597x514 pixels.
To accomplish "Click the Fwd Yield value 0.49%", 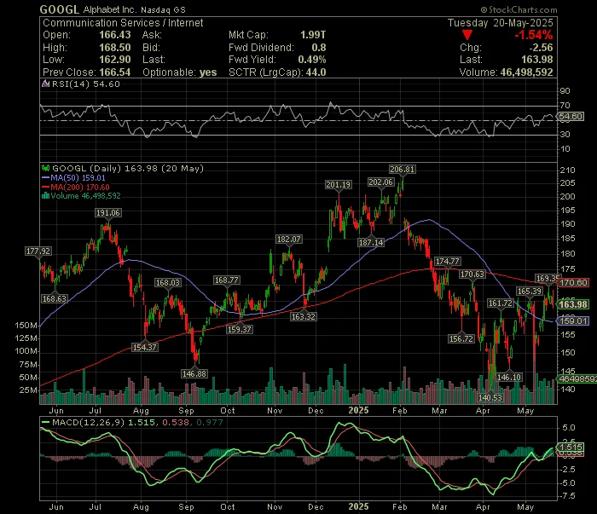I will coord(312,60).
